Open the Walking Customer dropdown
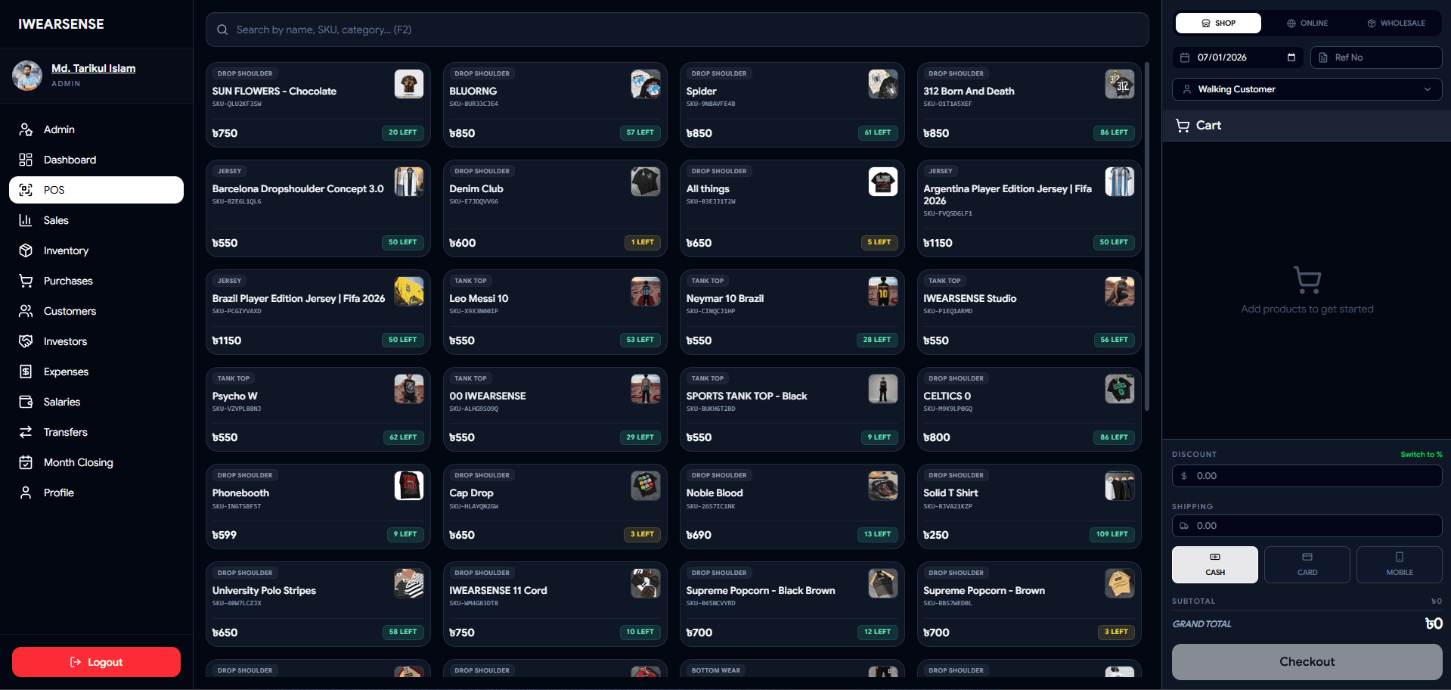The width and height of the screenshot is (1451, 690). pyautogui.click(x=1307, y=89)
